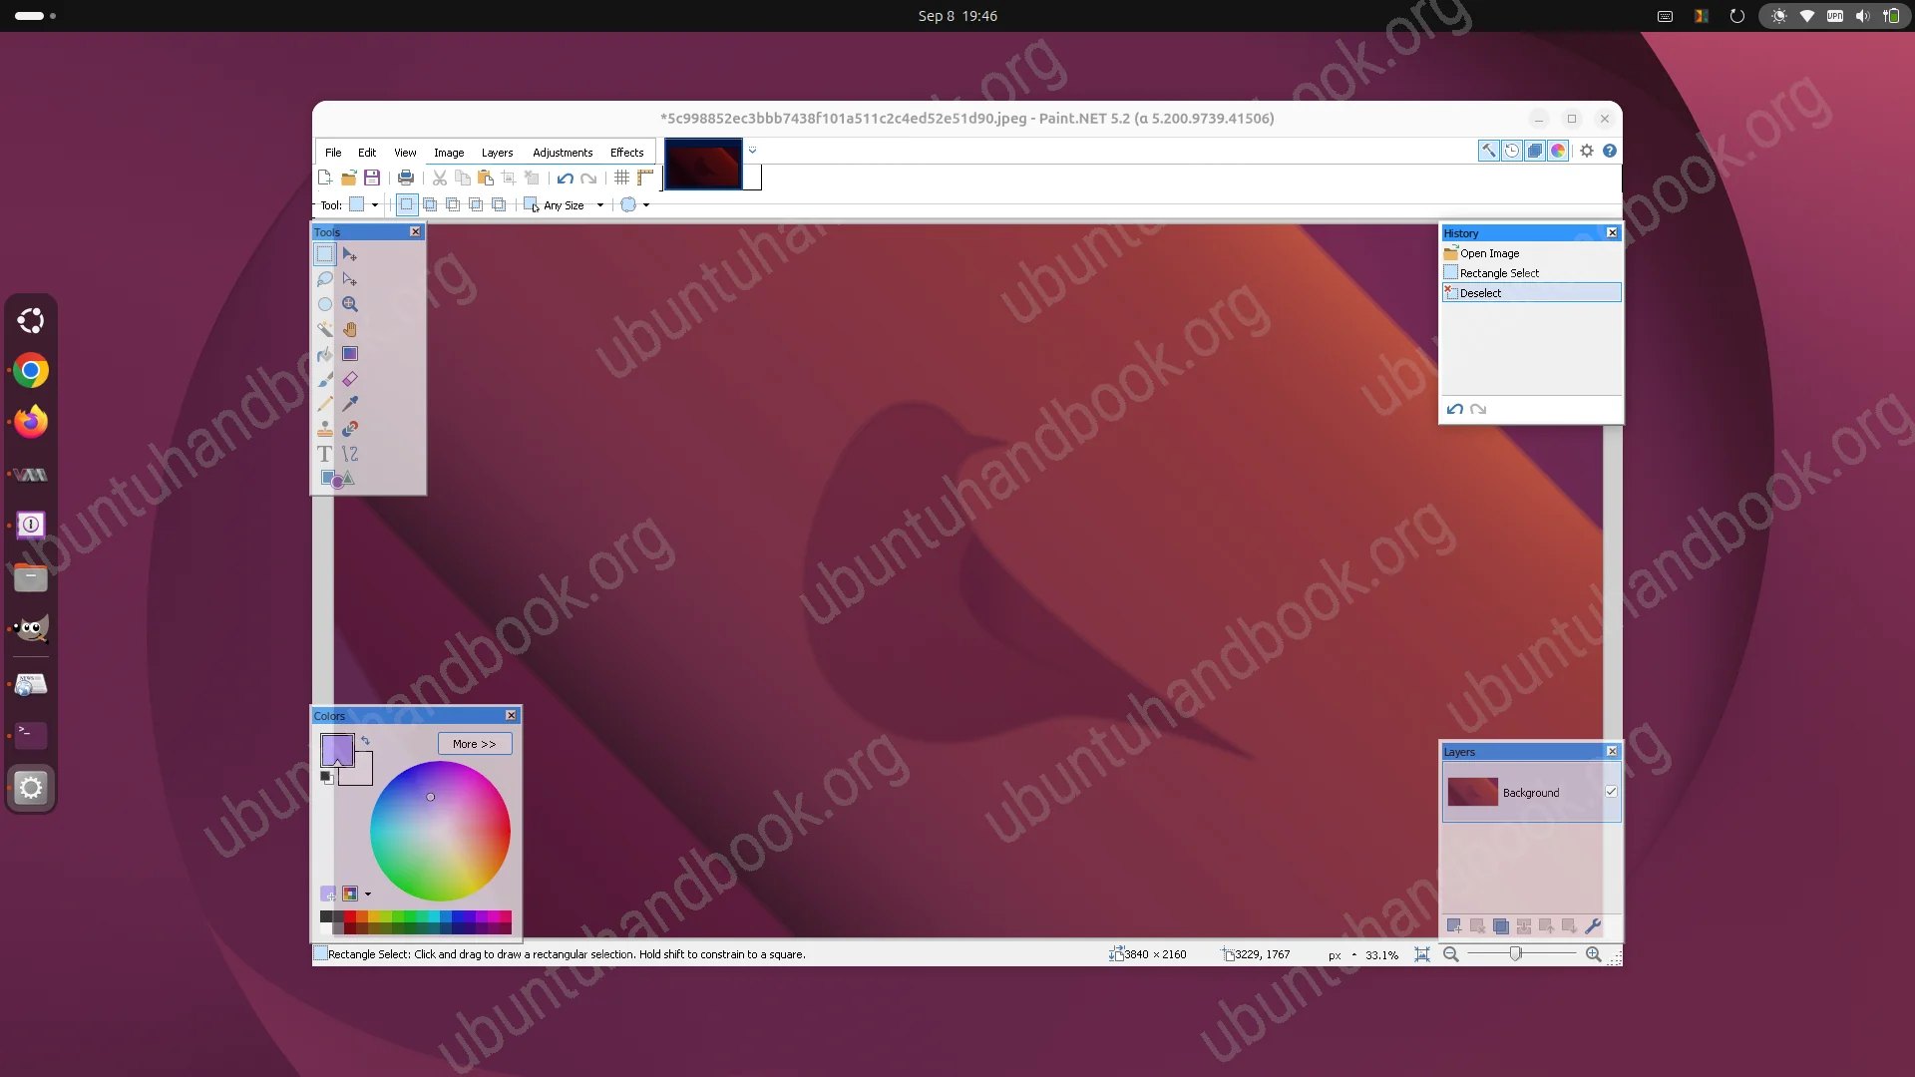The image size is (1915, 1077).
Task: Expand the image list chevron
Action: [752, 151]
